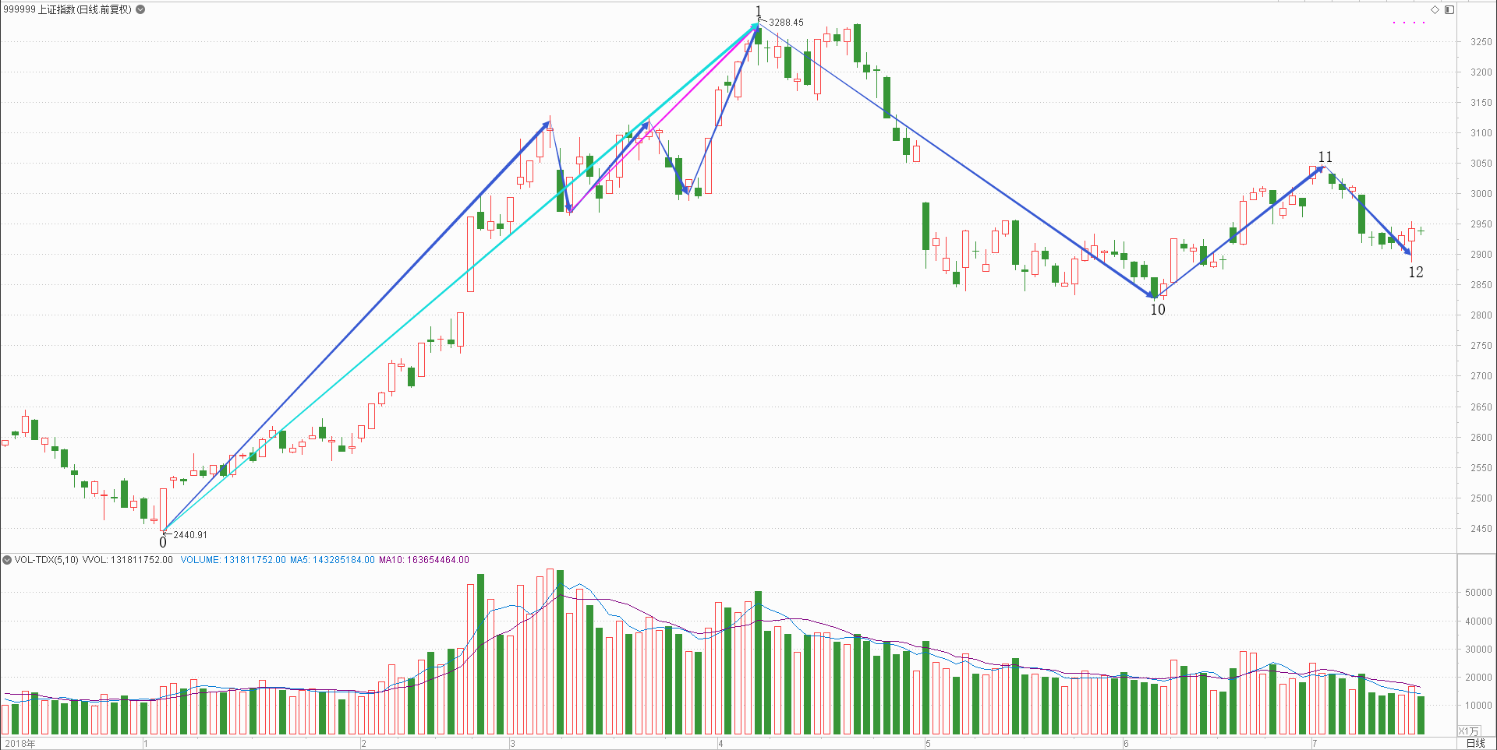This screenshot has height=750, width=1497.
Task: Click the 50000 volume axis label
Action: 1478,592
